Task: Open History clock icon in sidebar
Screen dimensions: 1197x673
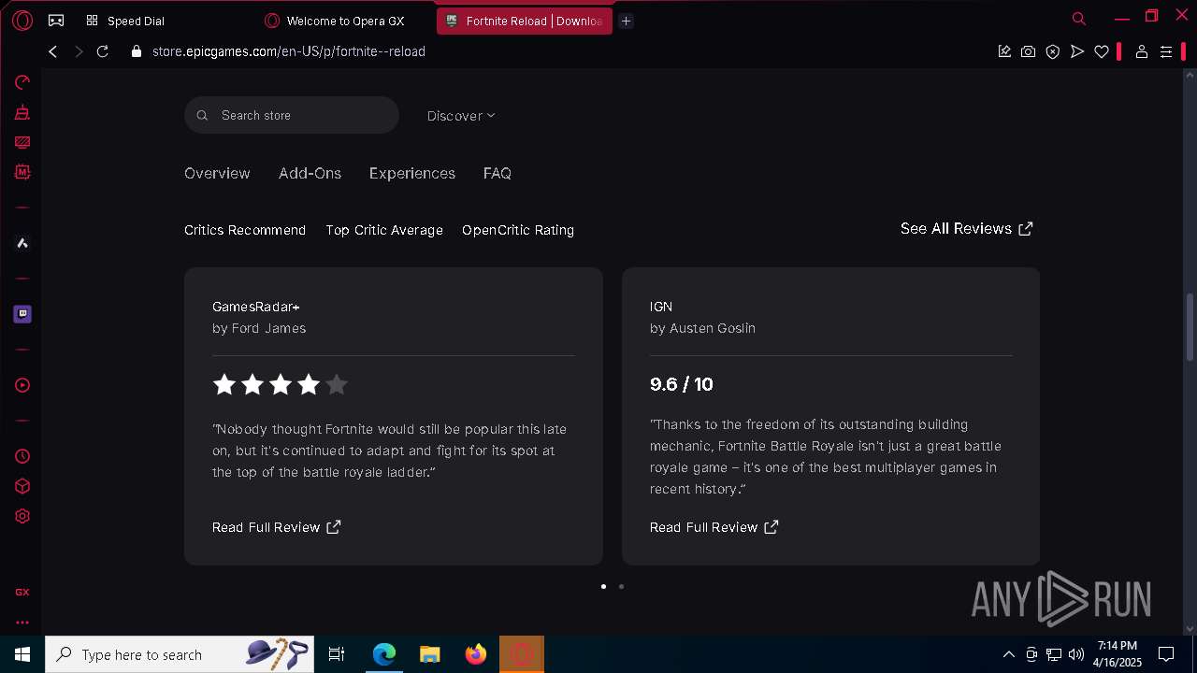Action: tap(22, 456)
